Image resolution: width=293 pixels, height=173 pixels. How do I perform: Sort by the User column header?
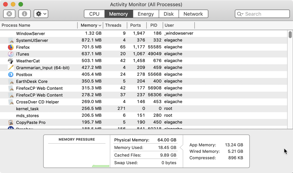(179, 25)
